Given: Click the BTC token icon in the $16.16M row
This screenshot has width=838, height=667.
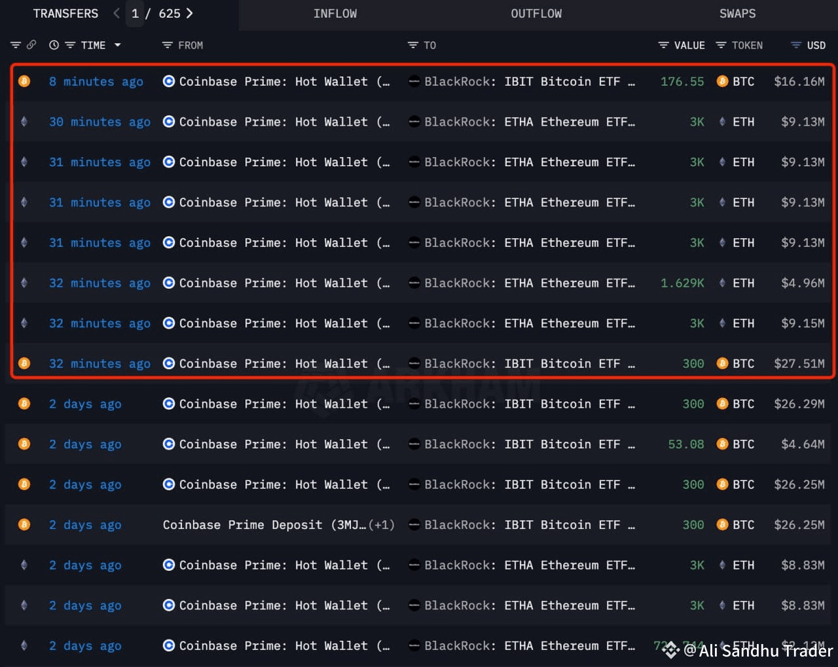Looking at the screenshot, I should pyautogui.click(x=723, y=81).
